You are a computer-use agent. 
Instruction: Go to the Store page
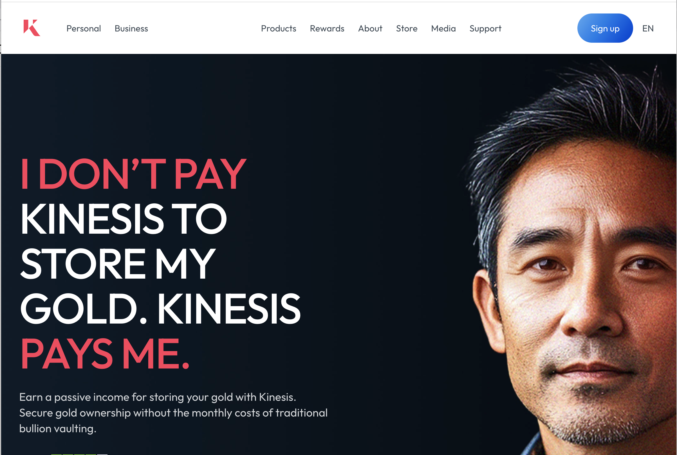(407, 28)
